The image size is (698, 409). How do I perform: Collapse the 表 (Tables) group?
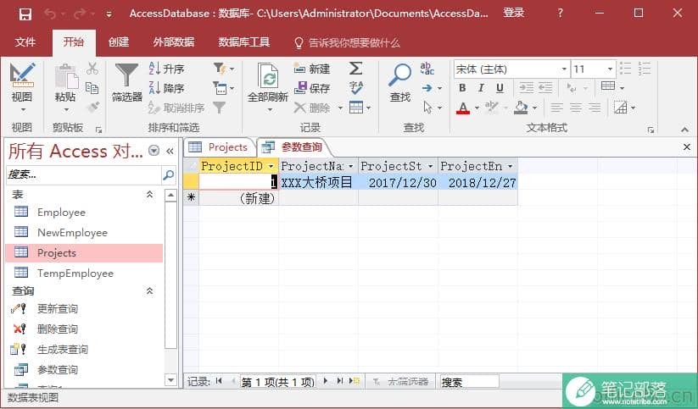tap(149, 194)
